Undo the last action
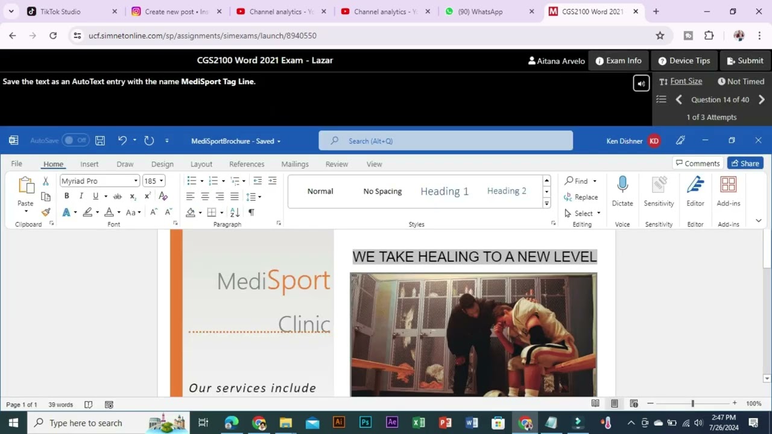The width and height of the screenshot is (772, 434). 122,140
